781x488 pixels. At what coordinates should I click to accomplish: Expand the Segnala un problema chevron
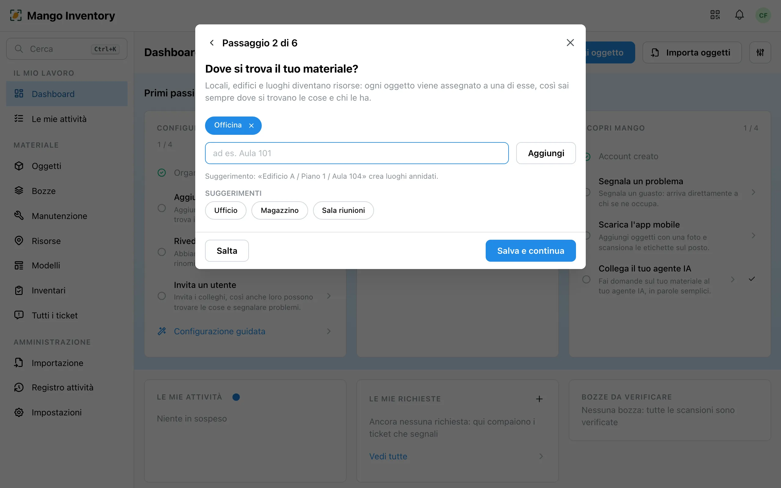[x=753, y=192]
